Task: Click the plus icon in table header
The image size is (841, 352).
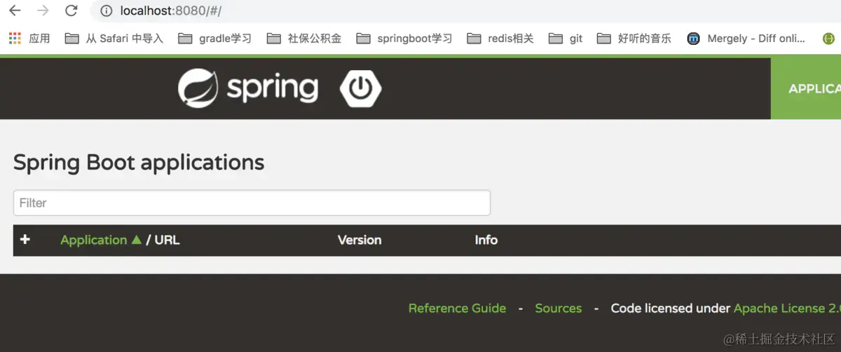Action: (25, 240)
